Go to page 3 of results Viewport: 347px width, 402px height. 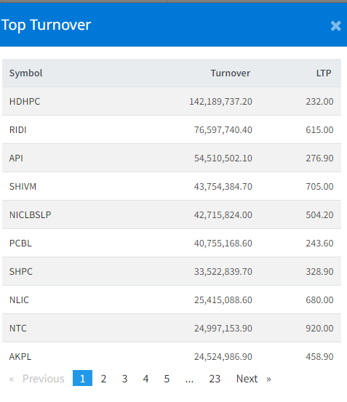coord(124,379)
